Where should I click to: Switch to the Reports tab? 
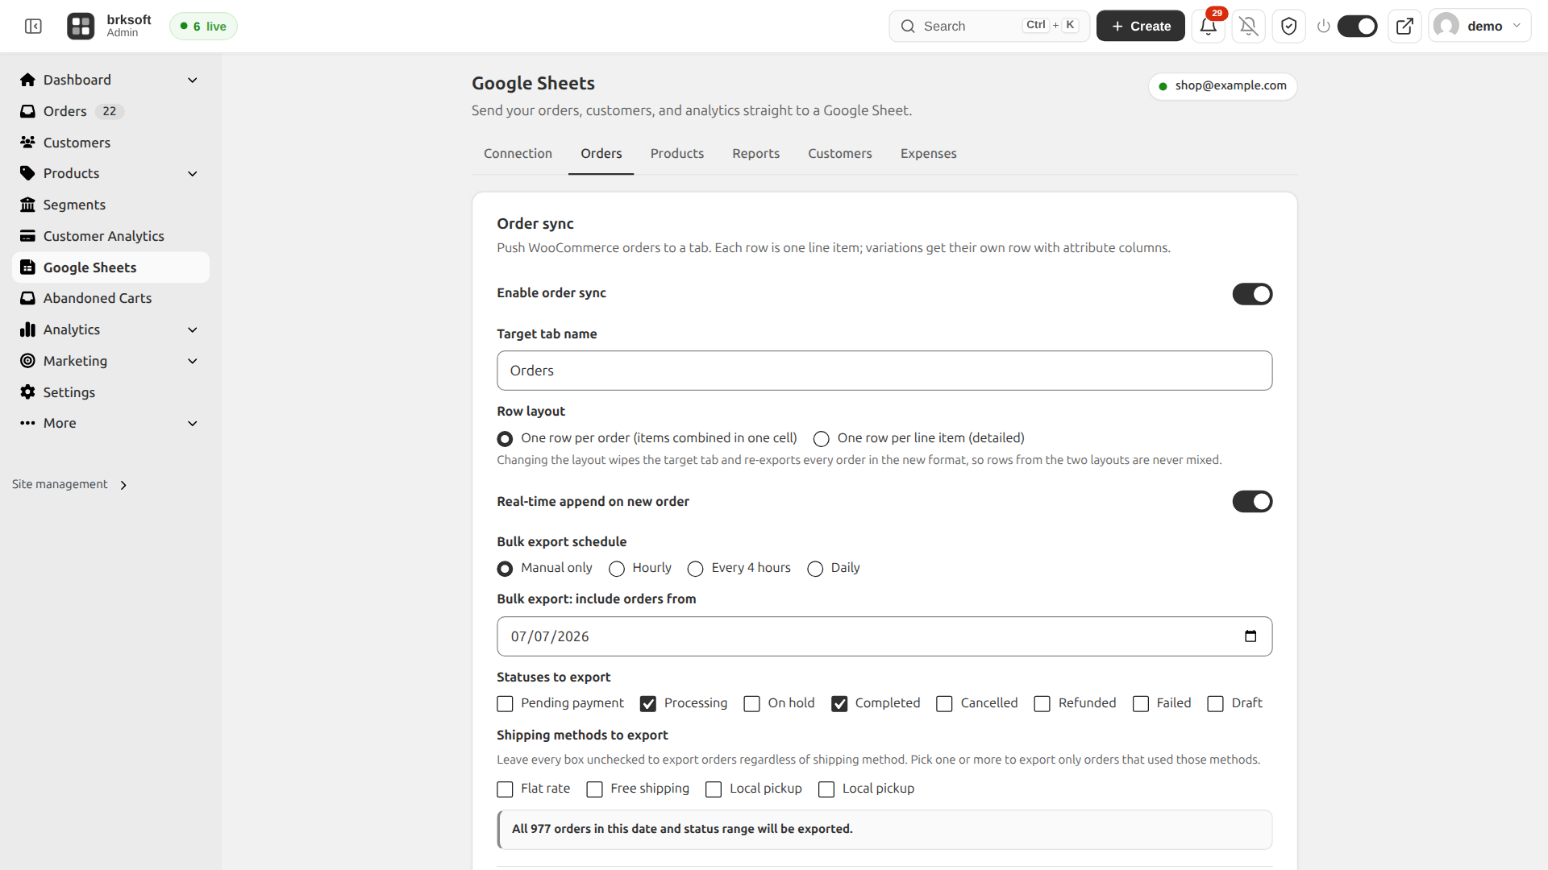[x=755, y=154]
